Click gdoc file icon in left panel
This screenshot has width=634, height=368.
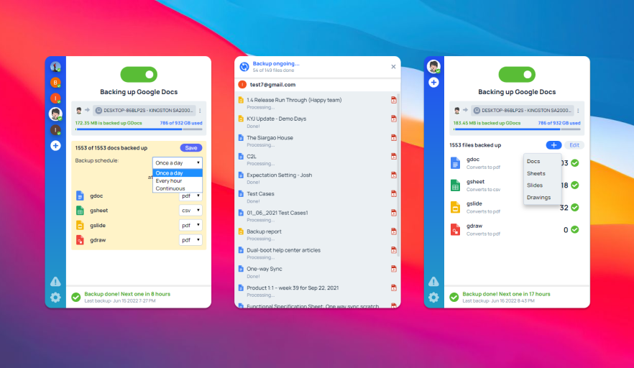point(80,195)
